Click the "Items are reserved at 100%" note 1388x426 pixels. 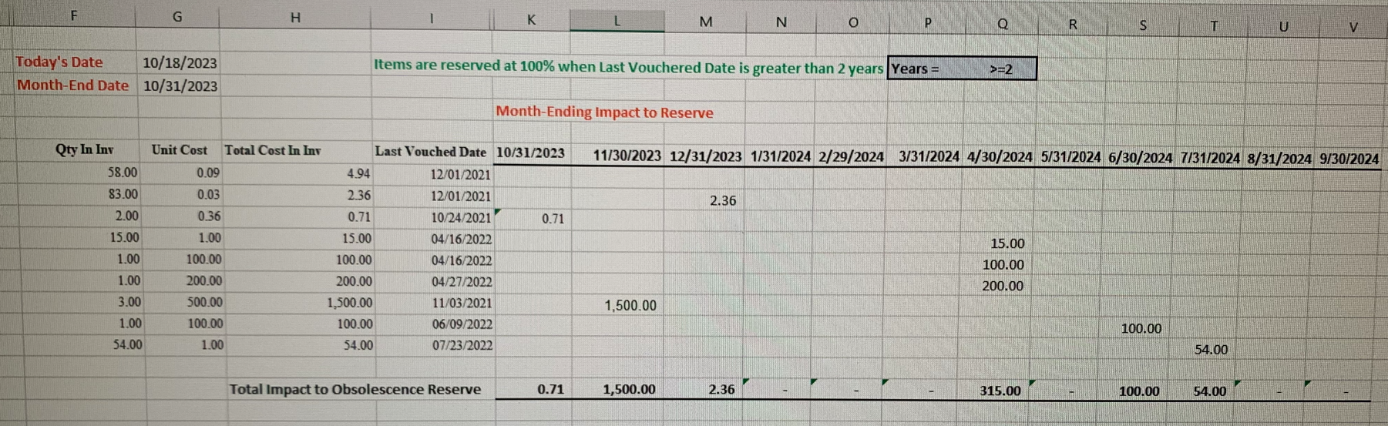tap(628, 67)
